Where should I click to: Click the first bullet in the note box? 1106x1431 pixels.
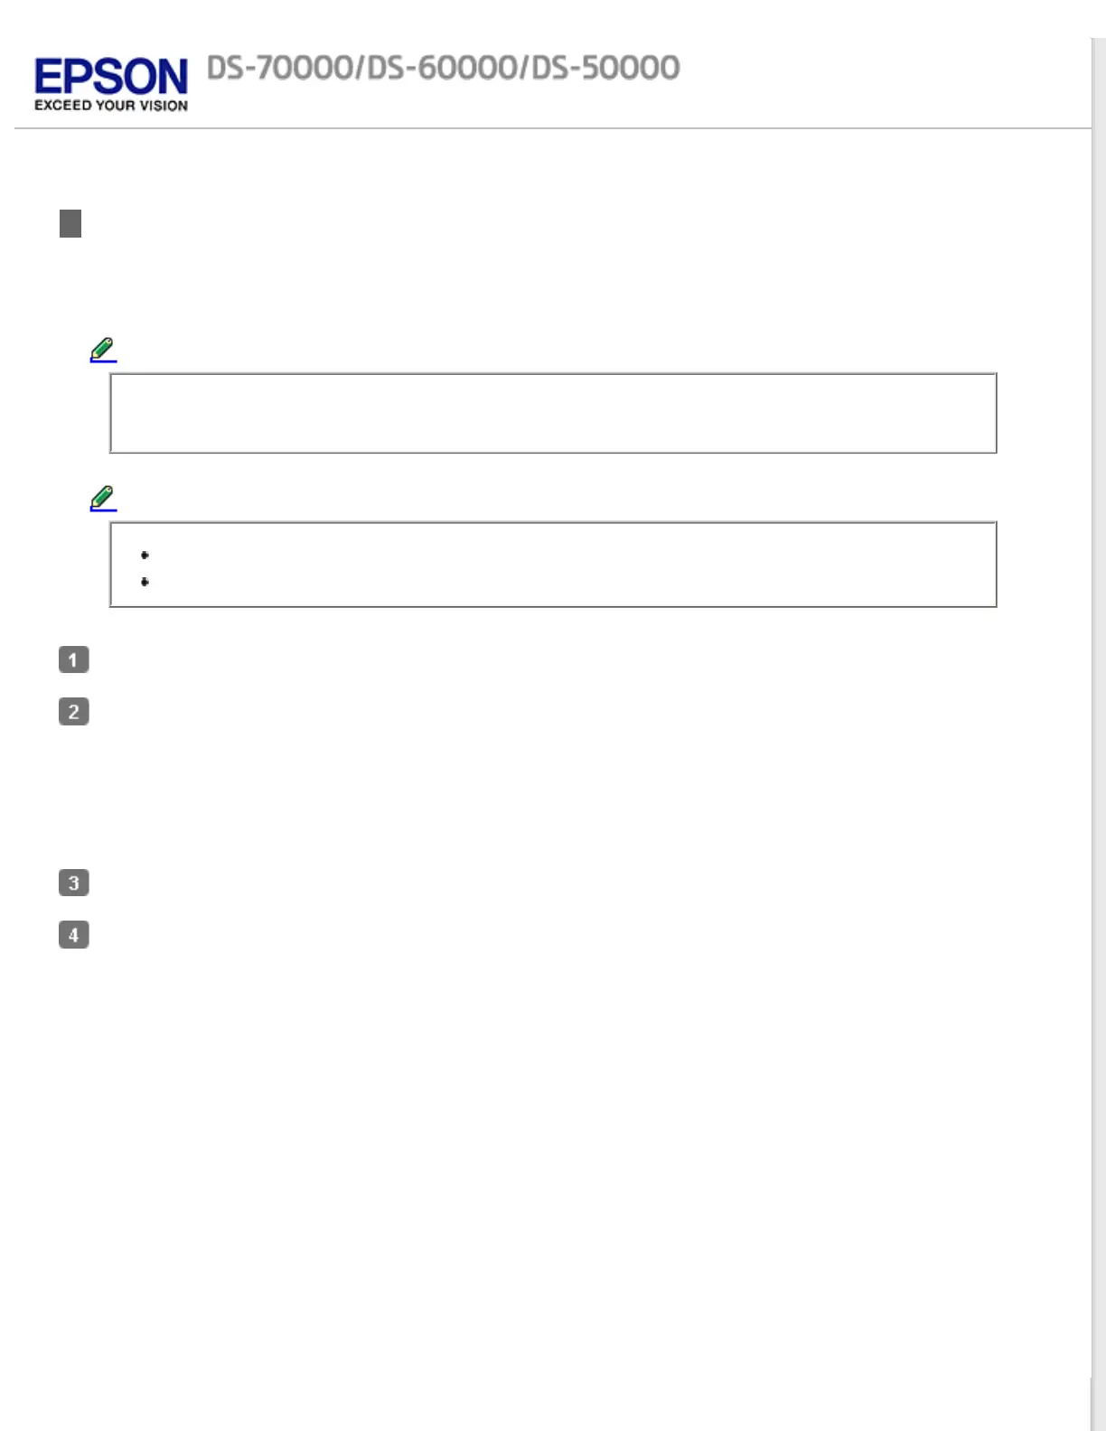(x=145, y=555)
